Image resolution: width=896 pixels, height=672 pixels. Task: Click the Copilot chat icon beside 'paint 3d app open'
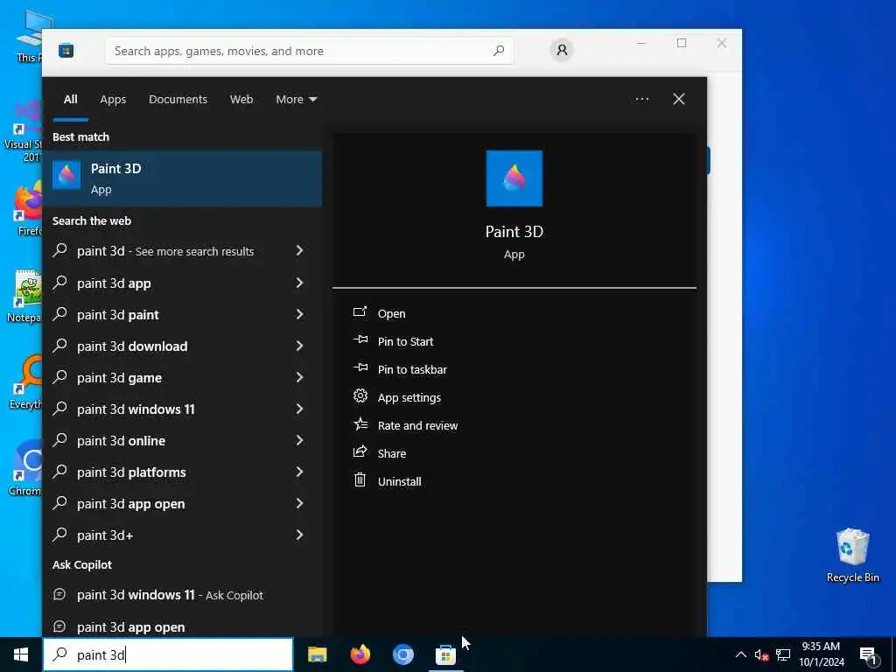pos(59,626)
